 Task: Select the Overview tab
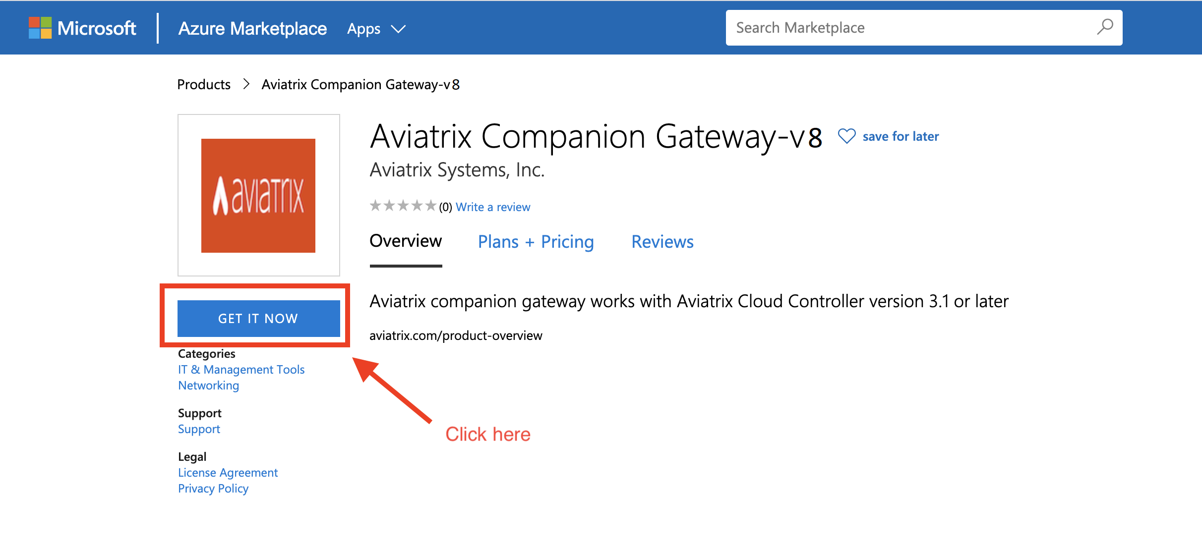[405, 241]
